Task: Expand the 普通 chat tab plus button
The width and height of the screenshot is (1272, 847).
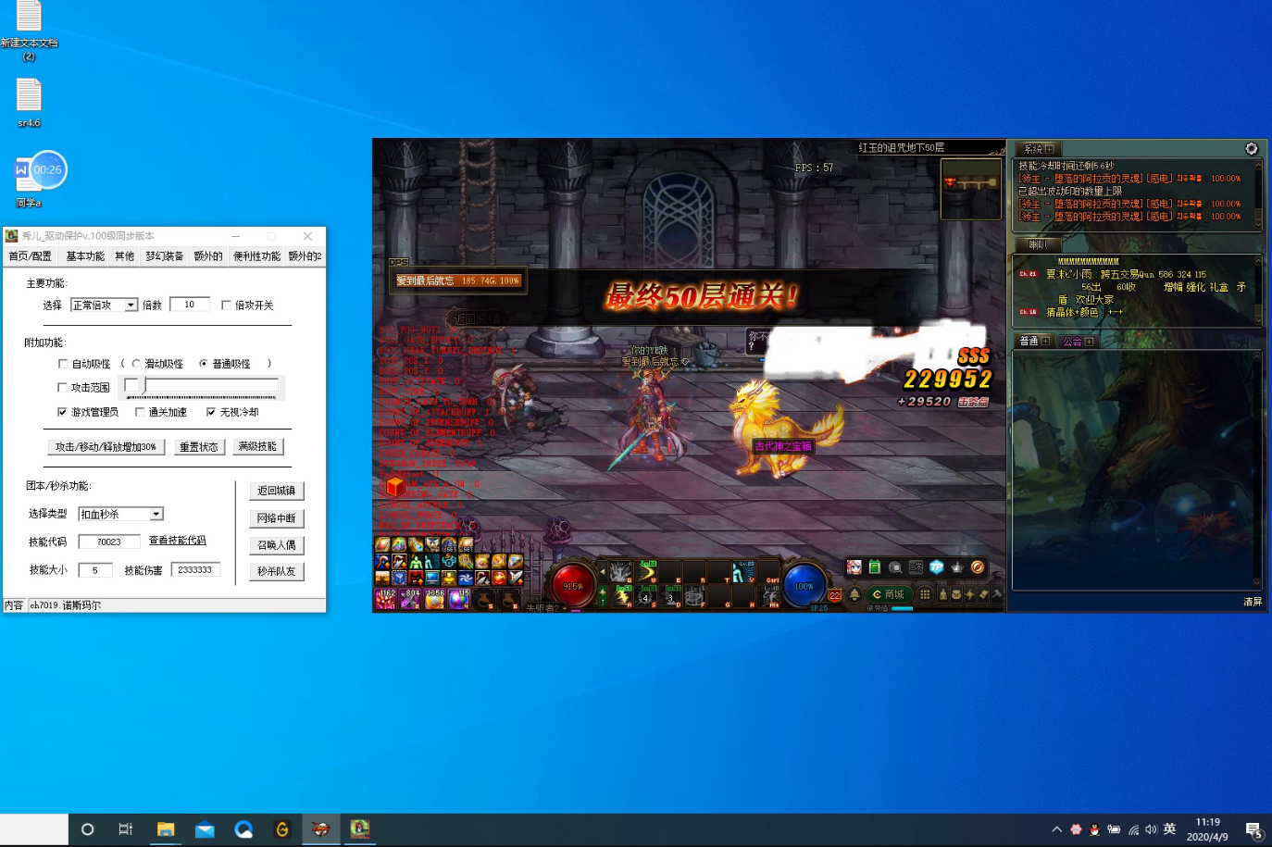Action: (x=1045, y=342)
